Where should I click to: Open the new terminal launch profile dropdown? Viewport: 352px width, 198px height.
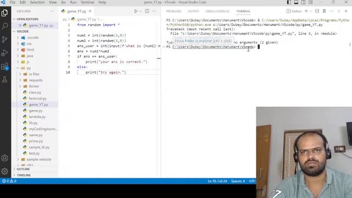[311, 11]
